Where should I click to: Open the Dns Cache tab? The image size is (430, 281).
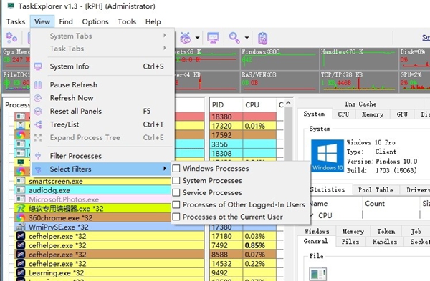[x=360, y=104]
